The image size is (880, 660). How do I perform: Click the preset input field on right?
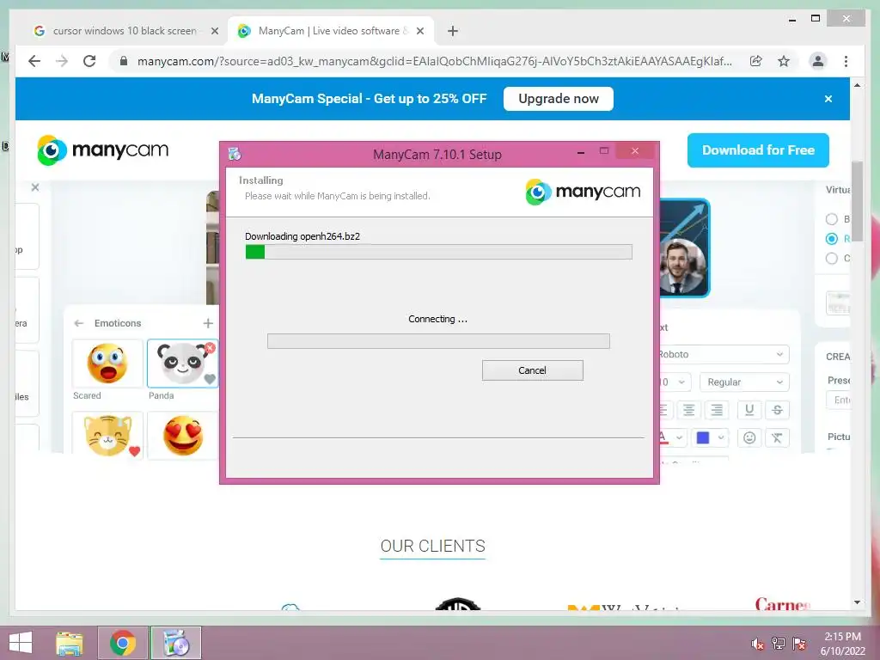pyautogui.click(x=839, y=400)
